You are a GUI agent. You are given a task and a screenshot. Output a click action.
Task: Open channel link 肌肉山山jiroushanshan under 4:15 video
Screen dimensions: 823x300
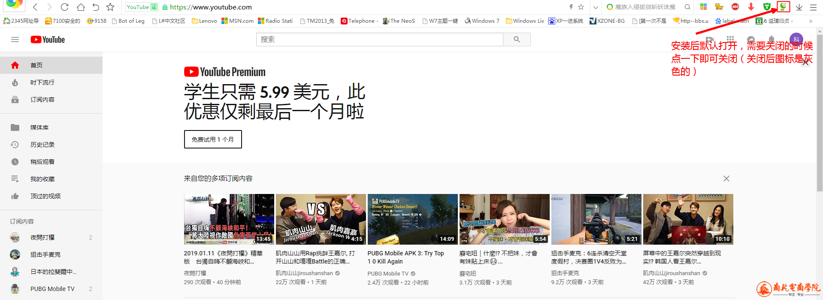coord(304,273)
